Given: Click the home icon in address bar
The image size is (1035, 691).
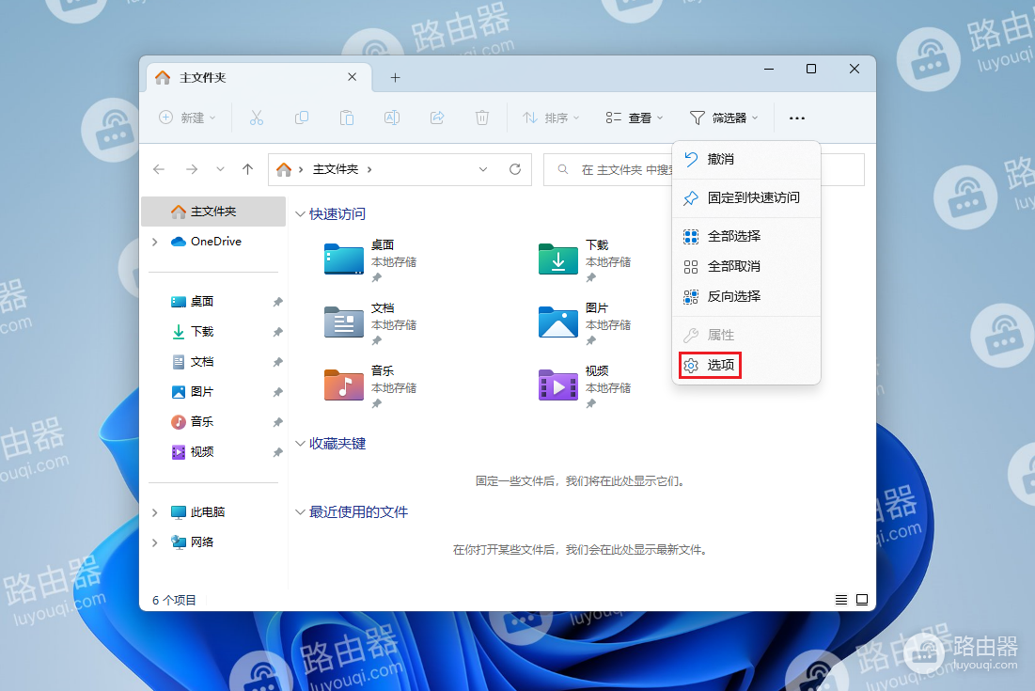Looking at the screenshot, I should pyautogui.click(x=284, y=169).
